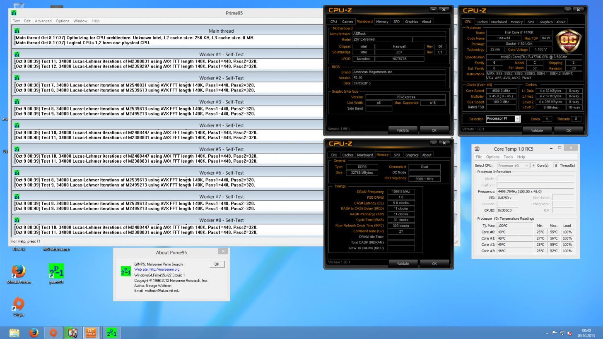Select the prime95 desktop shortcut
Viewport: 603px width, 339px height.
coord(56,274)
